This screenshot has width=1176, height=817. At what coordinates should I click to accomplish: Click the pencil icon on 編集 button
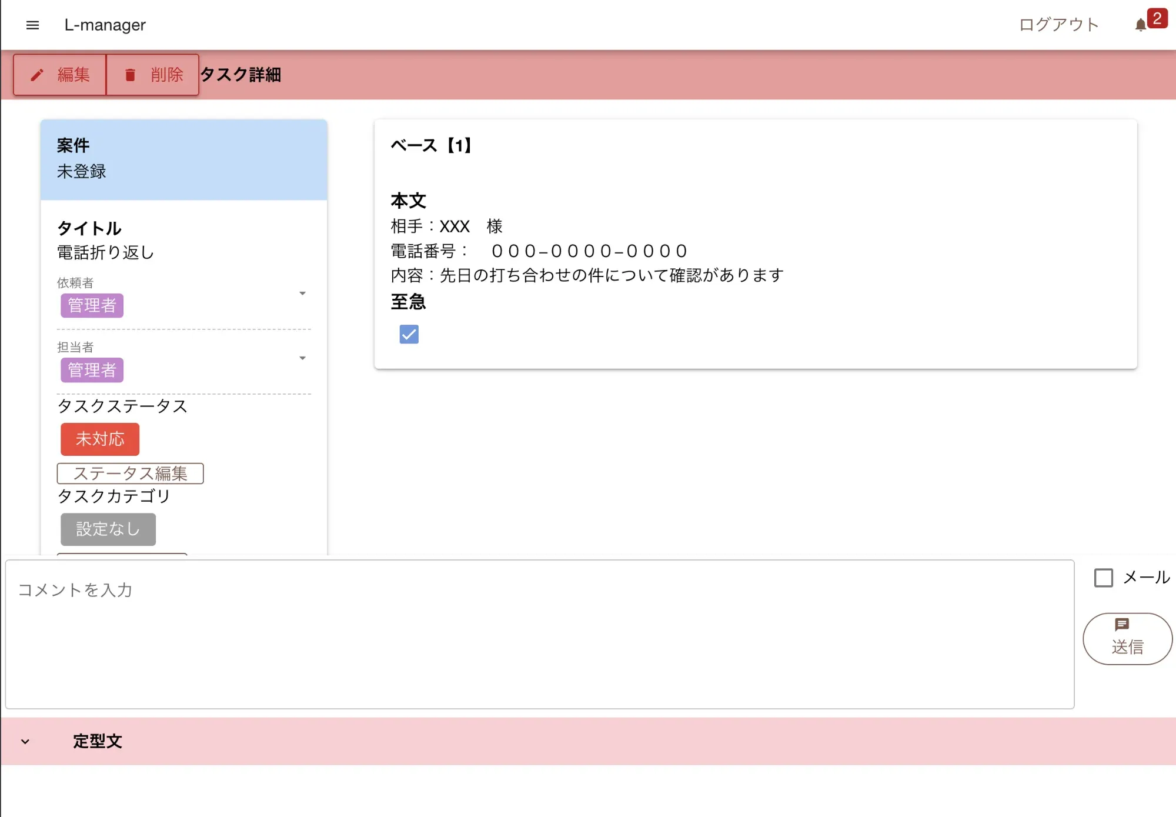[38, 75]
